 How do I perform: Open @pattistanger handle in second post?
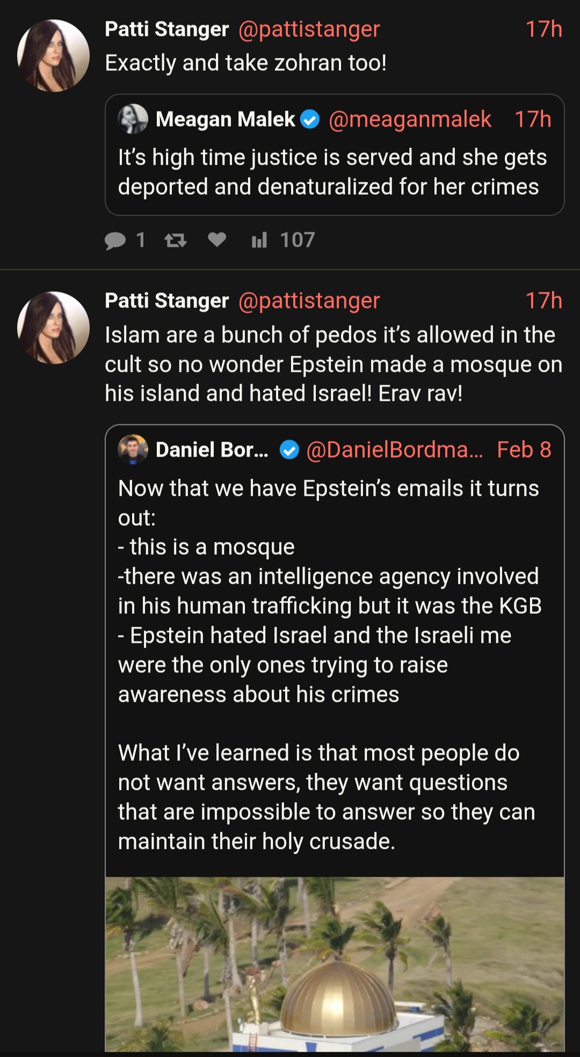click(x=309, y=301)
